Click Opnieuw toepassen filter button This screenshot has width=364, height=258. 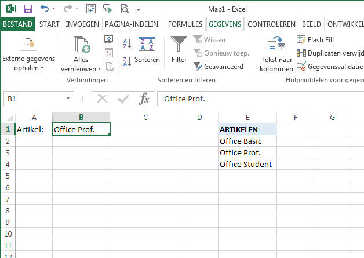pos(221,53)
